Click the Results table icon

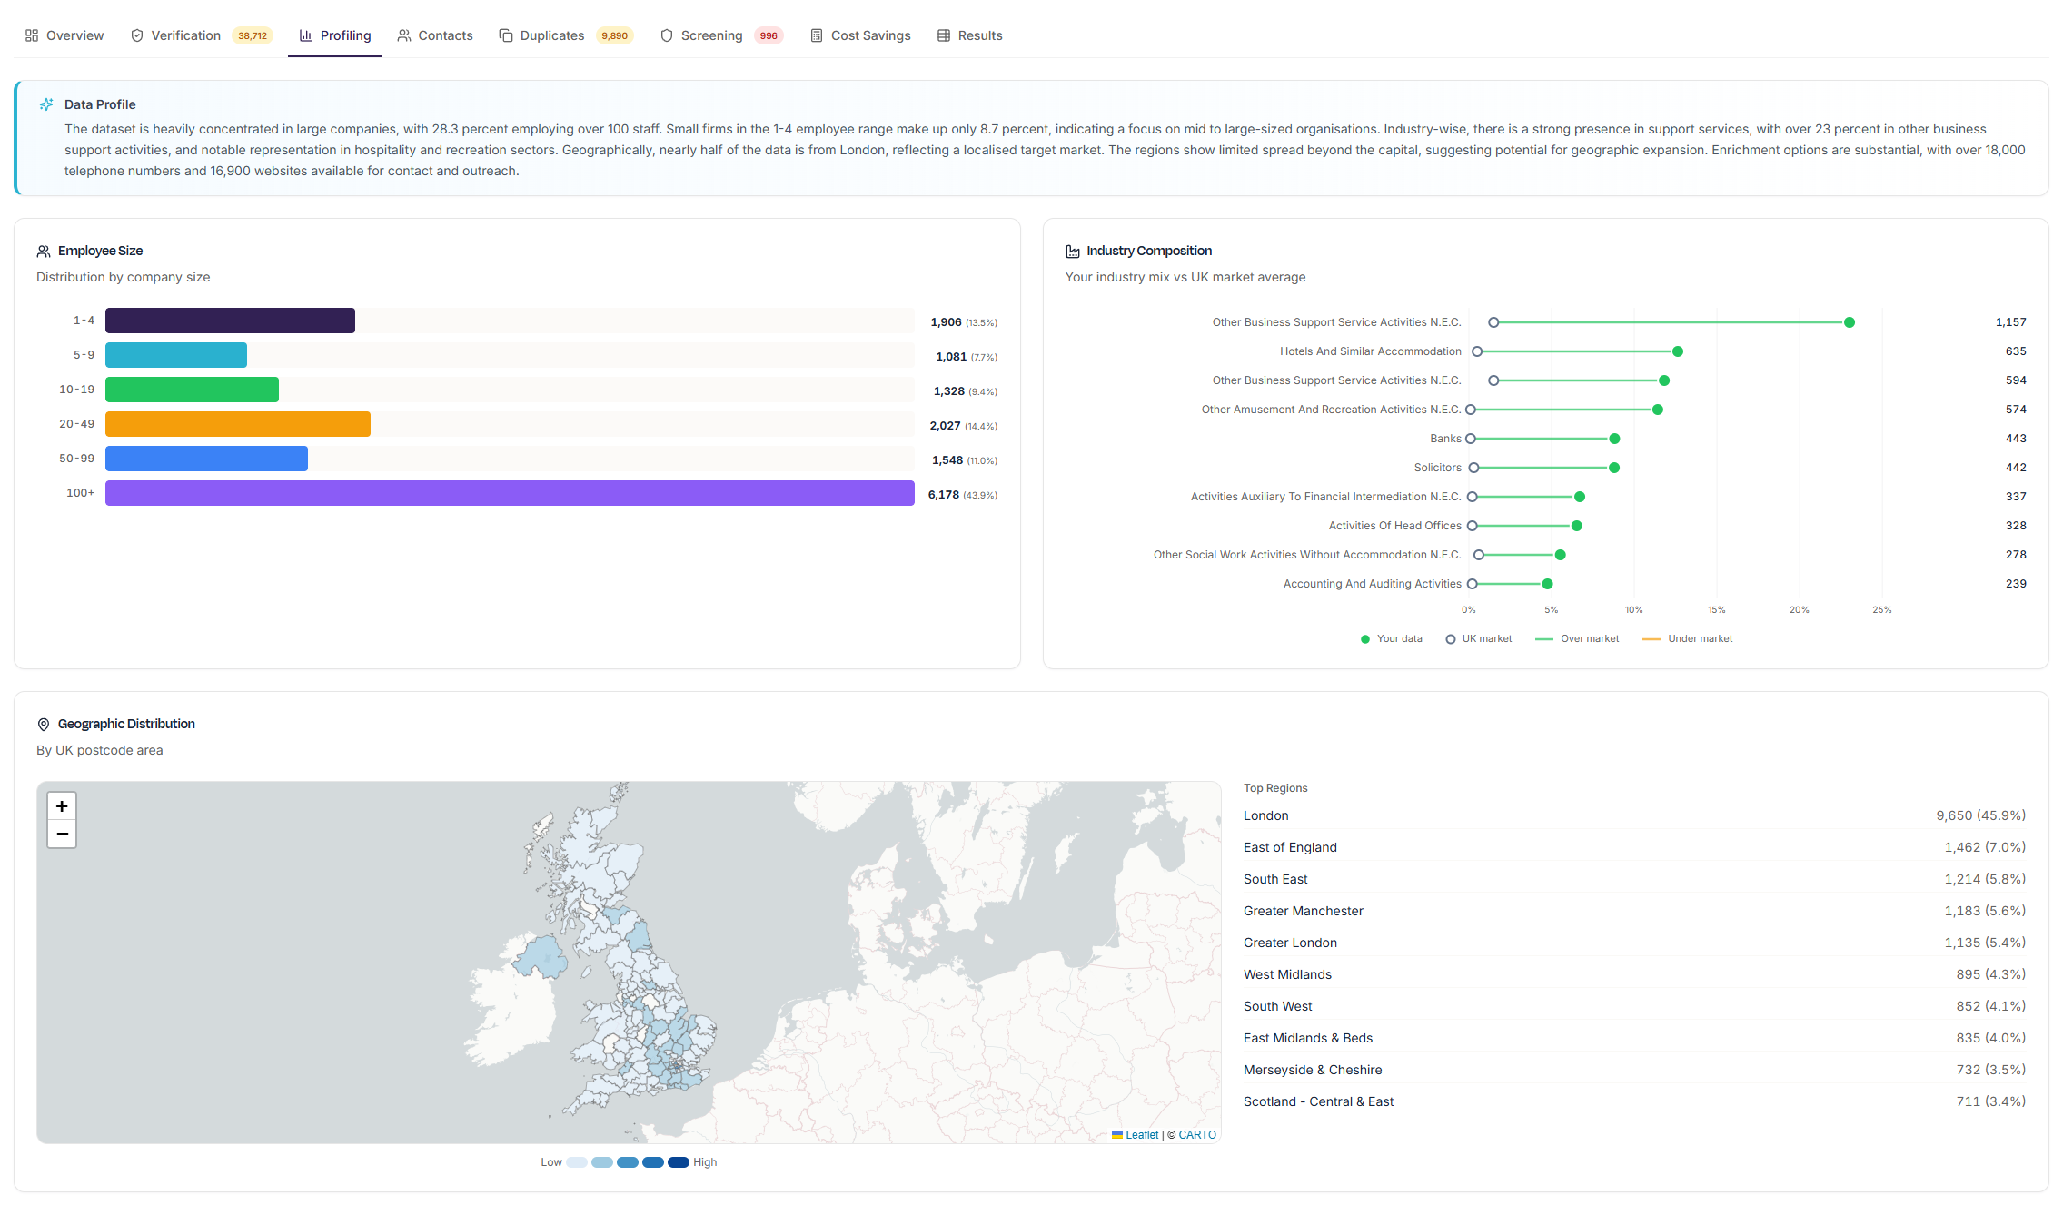tap(943, 35)
